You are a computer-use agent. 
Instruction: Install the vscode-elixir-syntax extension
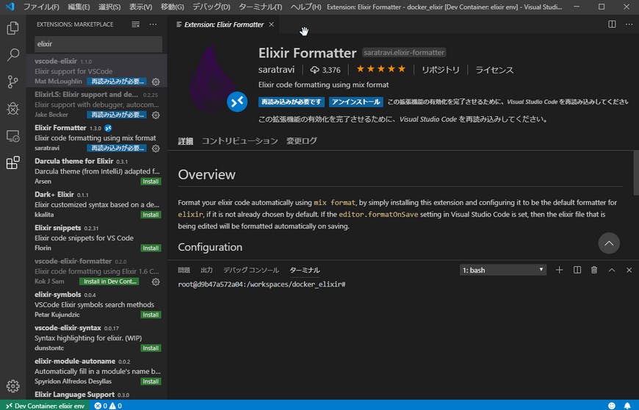click(151, 348)
